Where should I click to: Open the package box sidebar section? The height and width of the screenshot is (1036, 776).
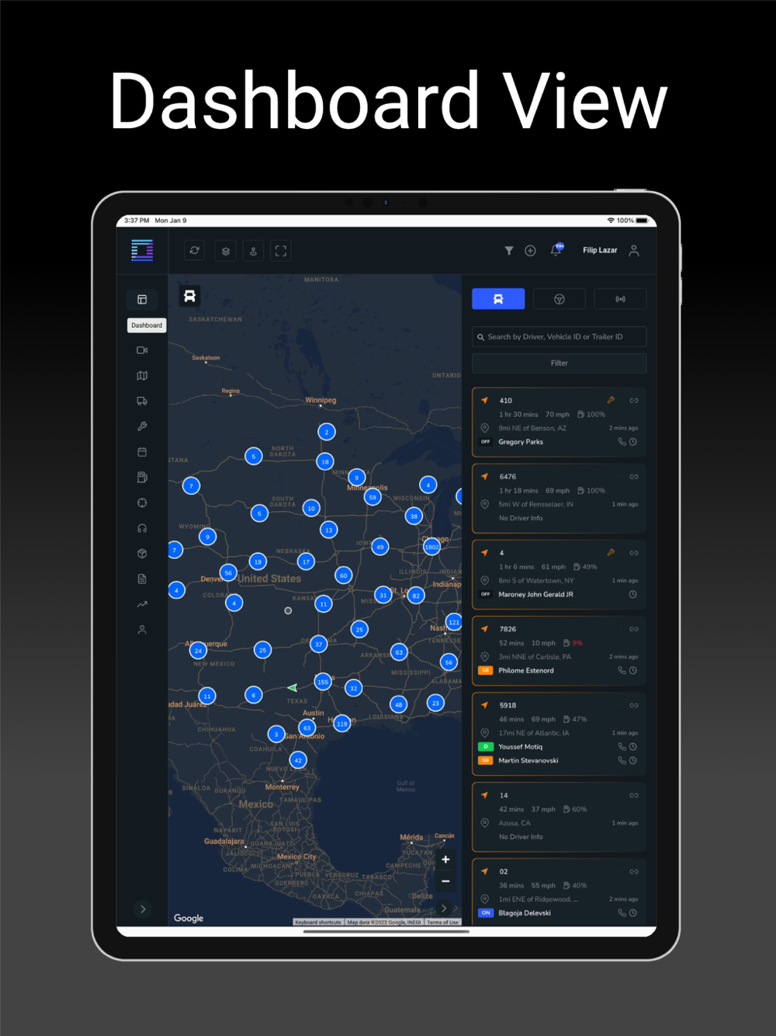click(142, 554)
